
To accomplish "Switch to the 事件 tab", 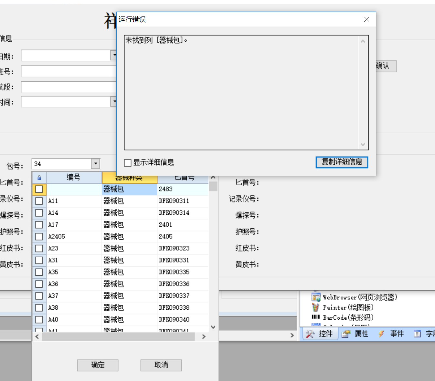I will 391,334.
